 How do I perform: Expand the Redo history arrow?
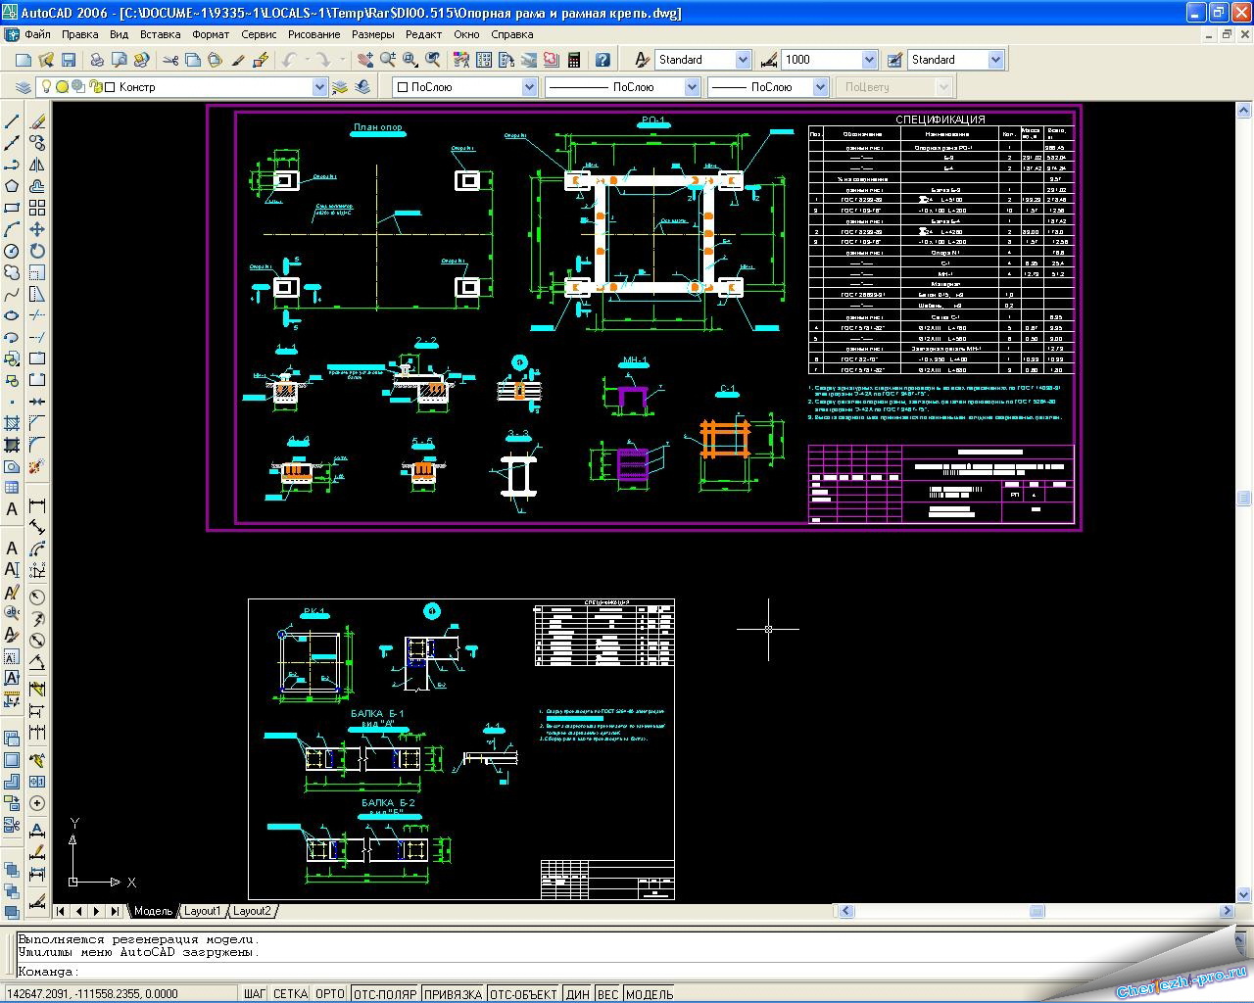(x=343, y=60)
